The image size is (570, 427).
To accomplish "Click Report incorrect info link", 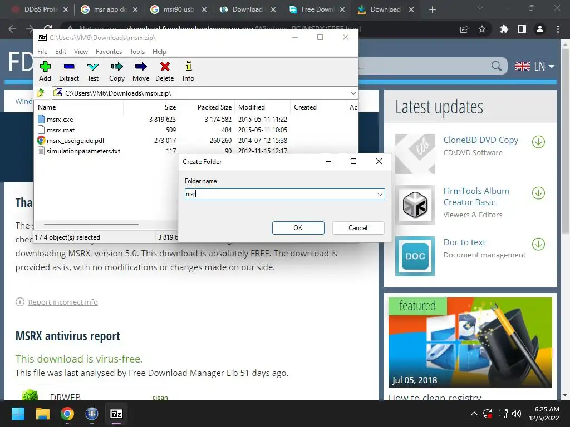I will [x=63, y=302].
